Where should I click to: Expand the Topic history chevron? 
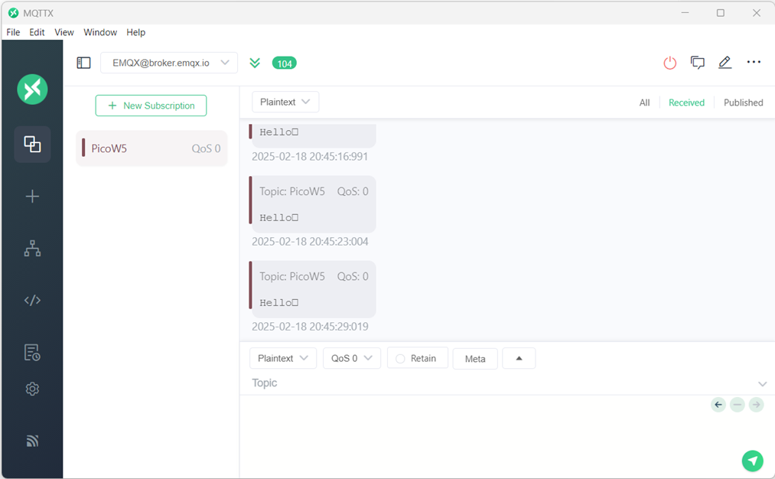tap(762, 383)
